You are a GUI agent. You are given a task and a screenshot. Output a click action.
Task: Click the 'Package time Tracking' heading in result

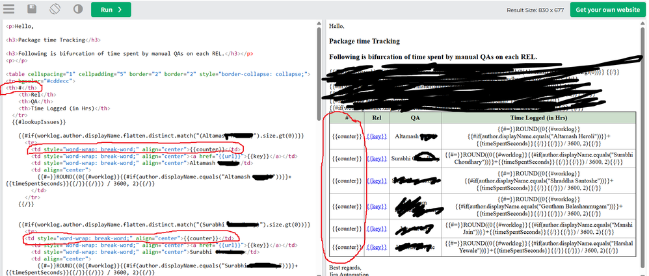[364, 41]
